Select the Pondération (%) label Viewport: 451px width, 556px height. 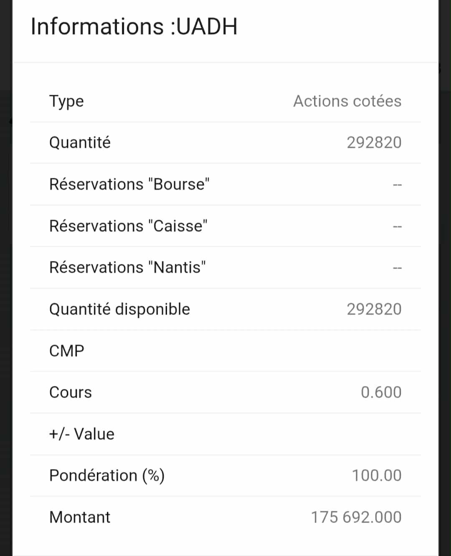pos(107,476)
